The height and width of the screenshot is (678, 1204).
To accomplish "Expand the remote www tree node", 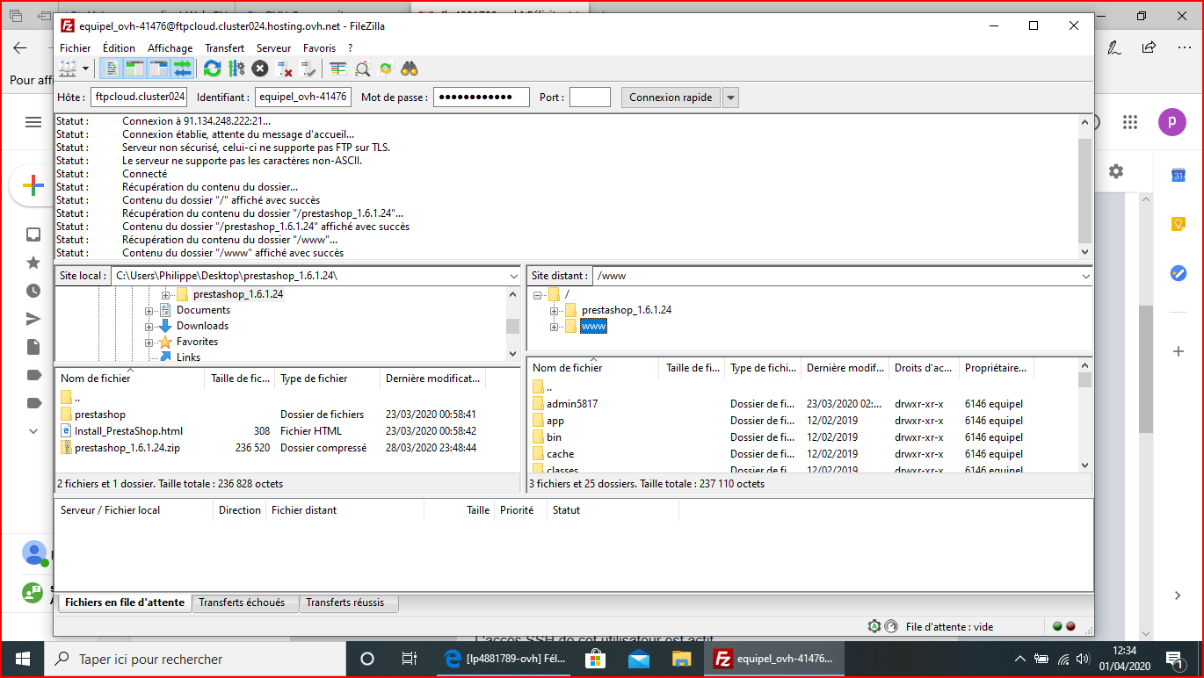I will 555,327.
